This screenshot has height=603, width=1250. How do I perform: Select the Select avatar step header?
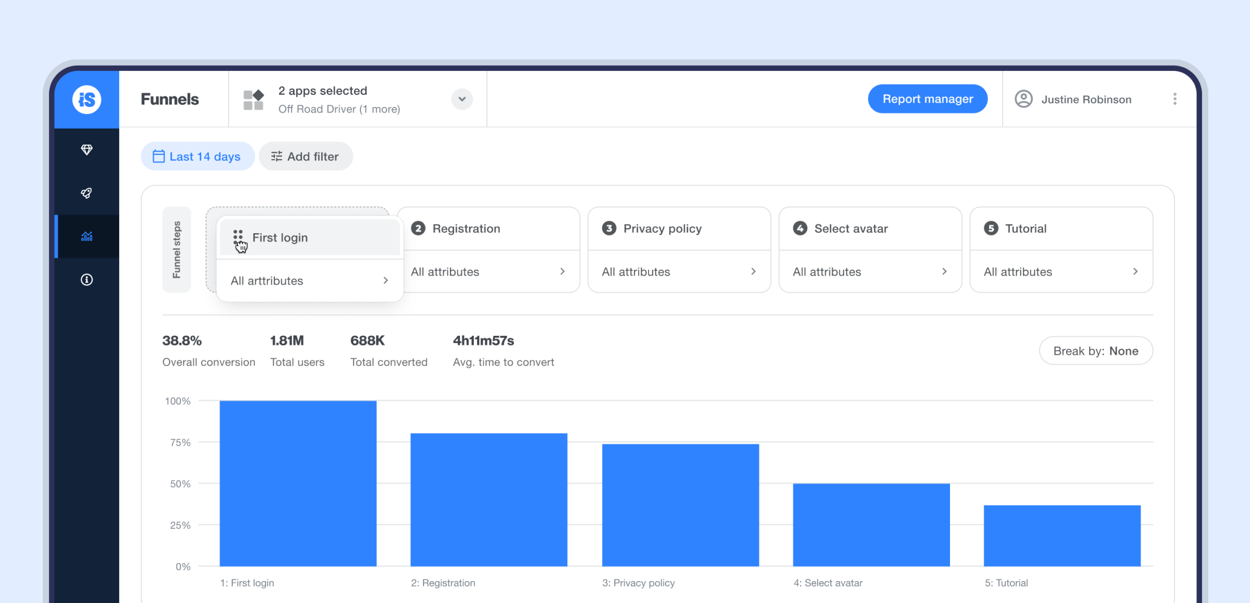coord(870,229)
